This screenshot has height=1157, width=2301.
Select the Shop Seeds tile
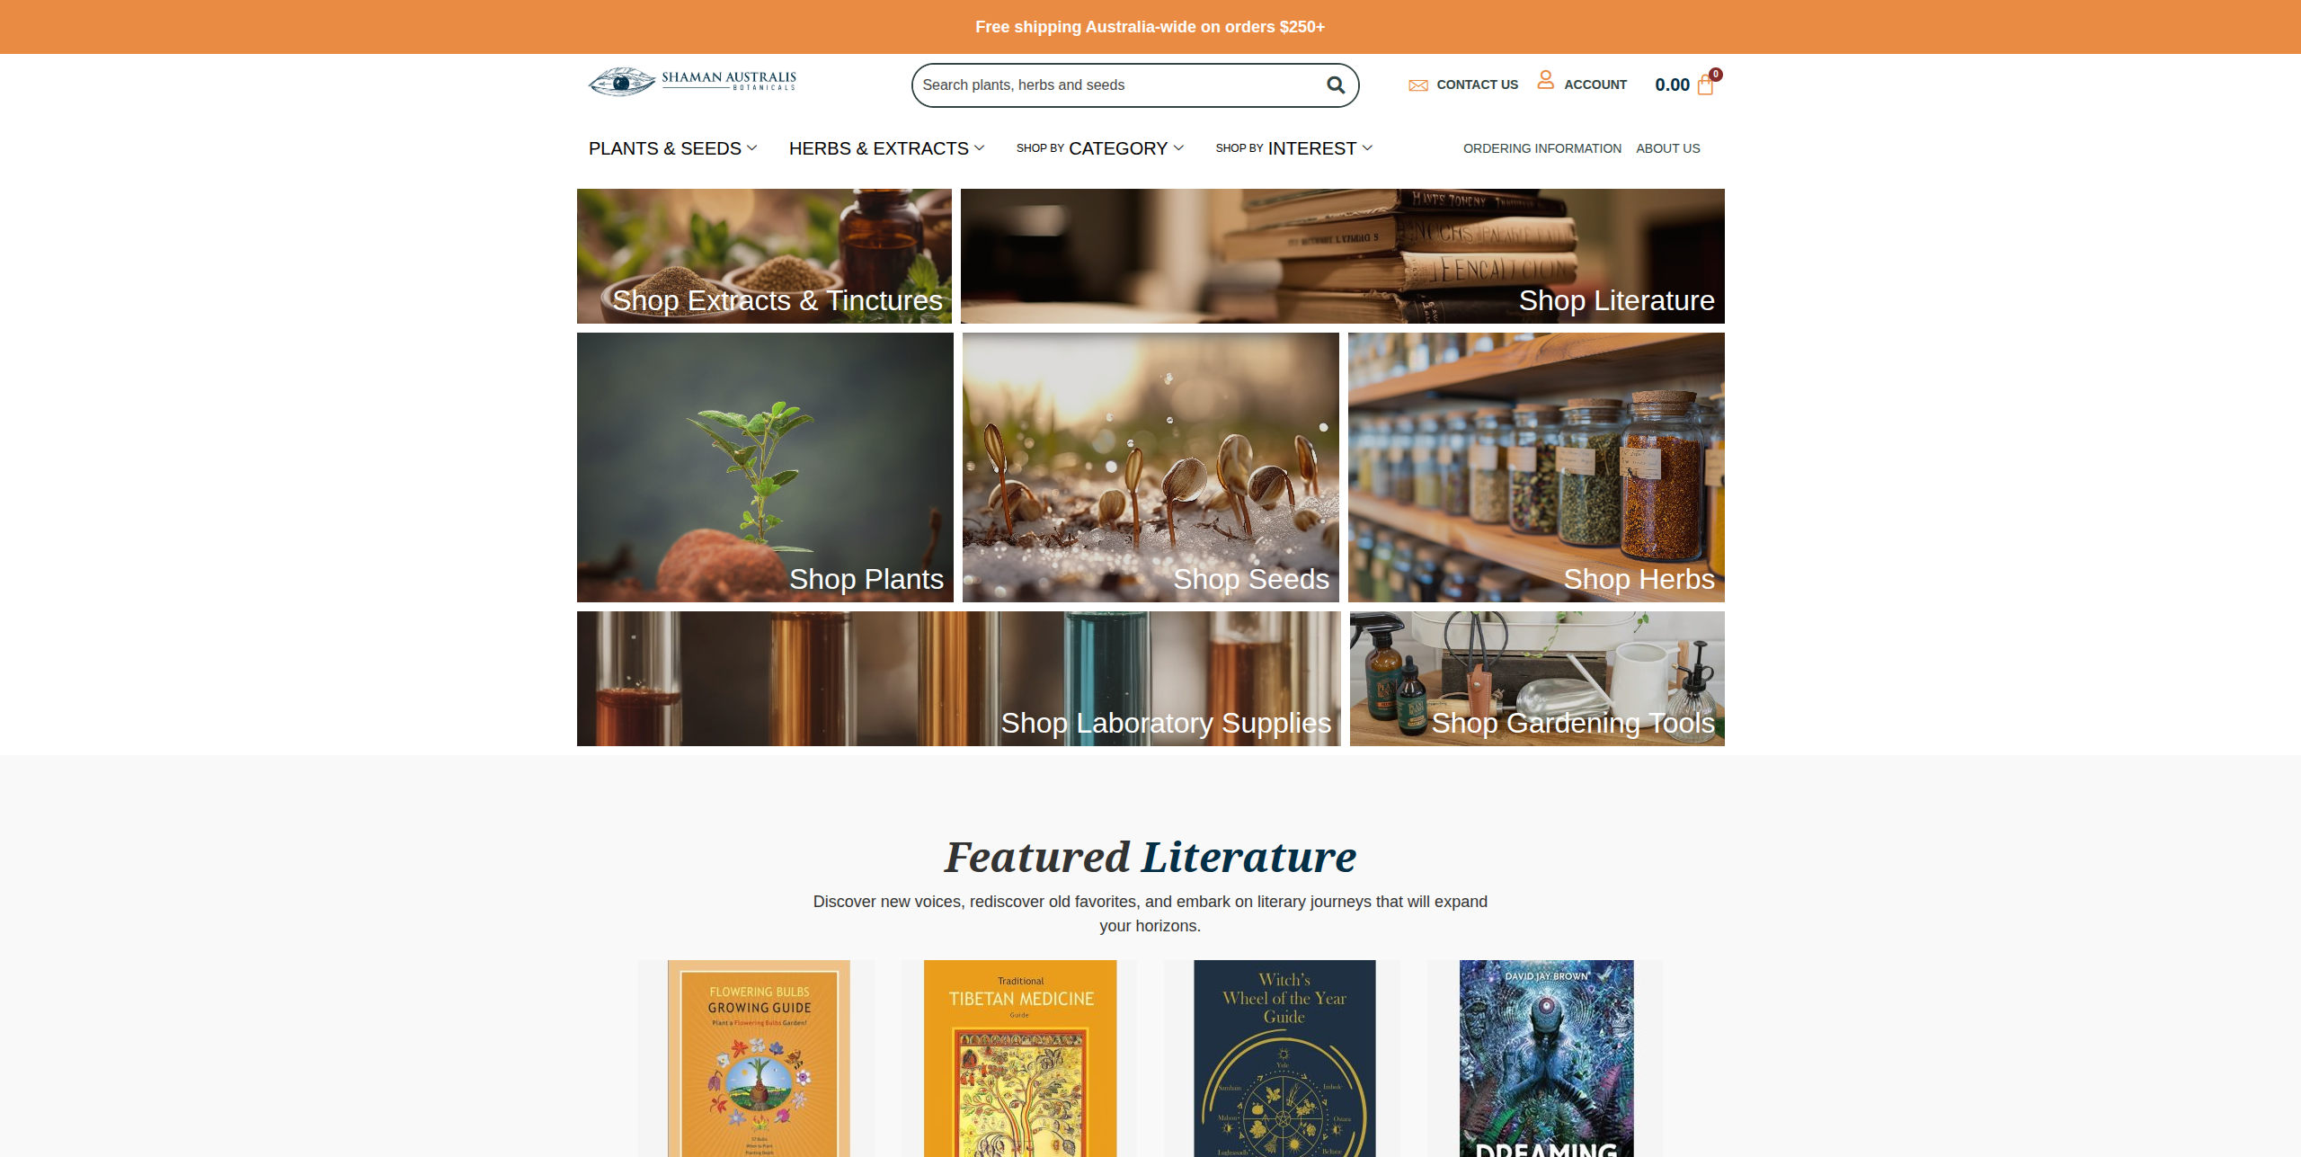[x=1150, y=467]
